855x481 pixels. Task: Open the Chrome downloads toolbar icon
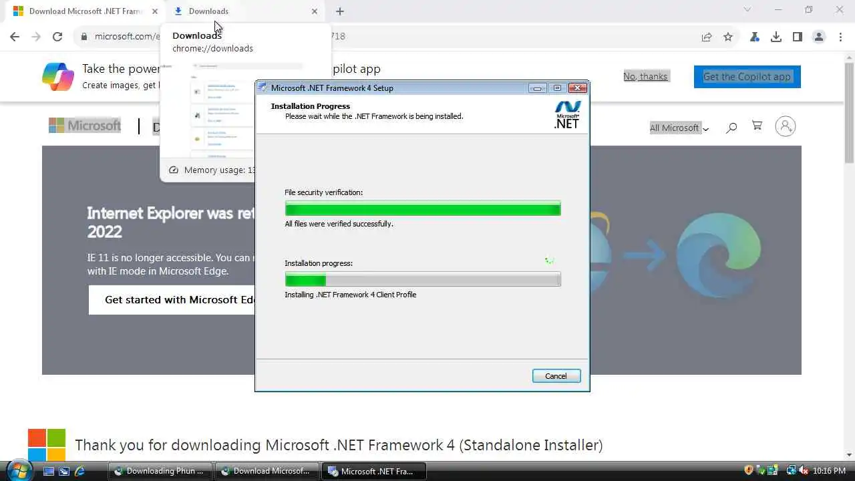click(x=776, y=37)
